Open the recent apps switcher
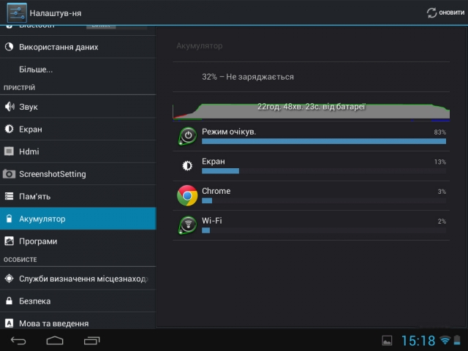The width and height of the screenshot is (468, 351). (x=91, y=341)
